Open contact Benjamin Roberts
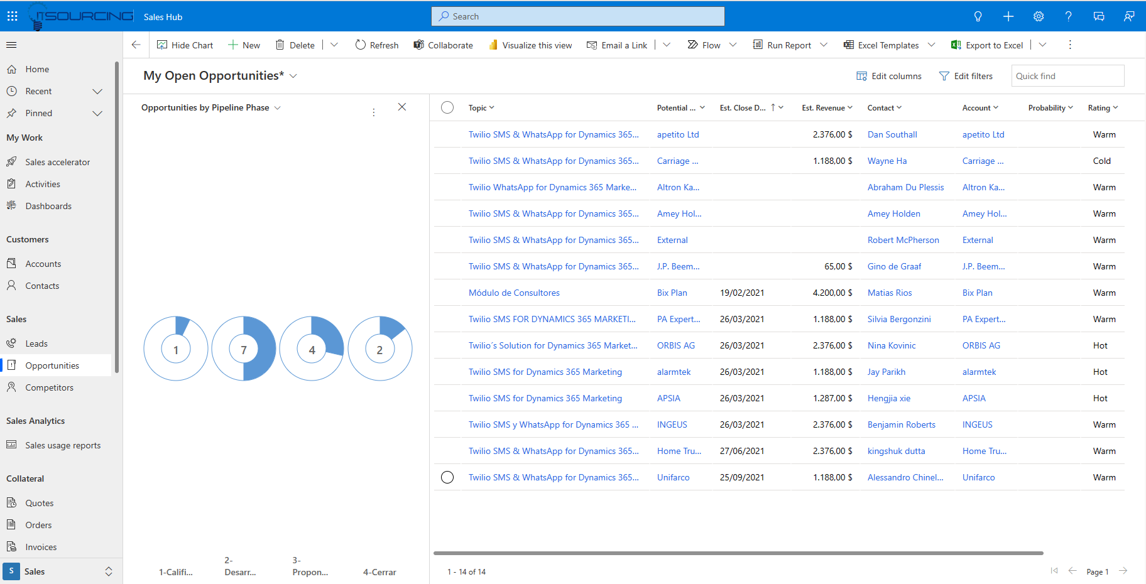 tap(902, 424)
